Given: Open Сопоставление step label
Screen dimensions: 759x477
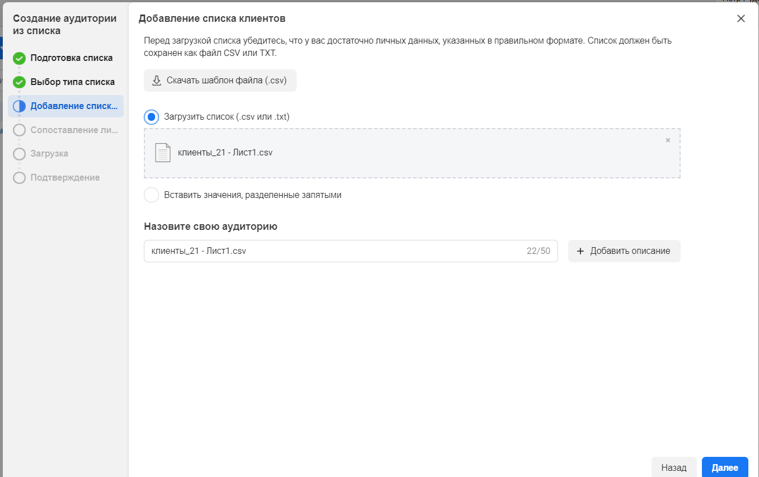Looking at the screenshot, I should click(x=74, y=130).
